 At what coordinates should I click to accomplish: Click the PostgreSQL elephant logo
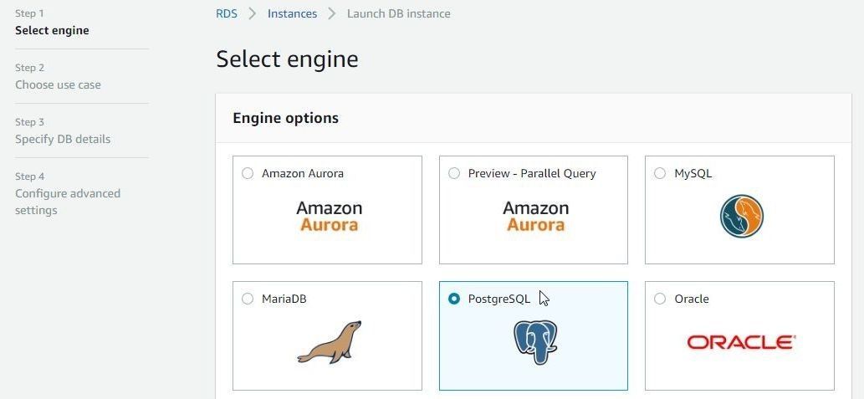pos(535,343)
